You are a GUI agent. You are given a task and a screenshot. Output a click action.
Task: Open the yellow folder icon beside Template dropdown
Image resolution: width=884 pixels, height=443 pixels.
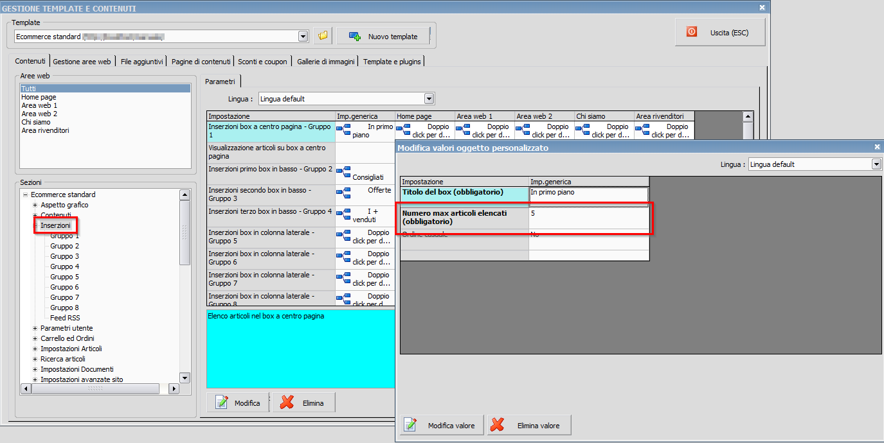tap(323, 37)
